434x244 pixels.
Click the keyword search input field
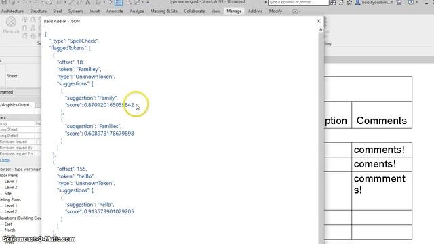pyautogui.click(x=298, y=3)
